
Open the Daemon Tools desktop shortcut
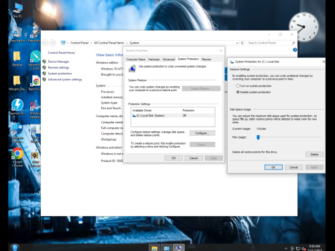[17, 106]
